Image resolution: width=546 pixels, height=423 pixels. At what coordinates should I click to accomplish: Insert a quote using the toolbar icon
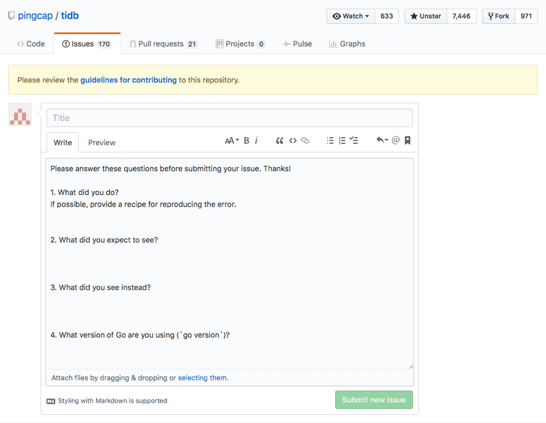coord(279,140)
